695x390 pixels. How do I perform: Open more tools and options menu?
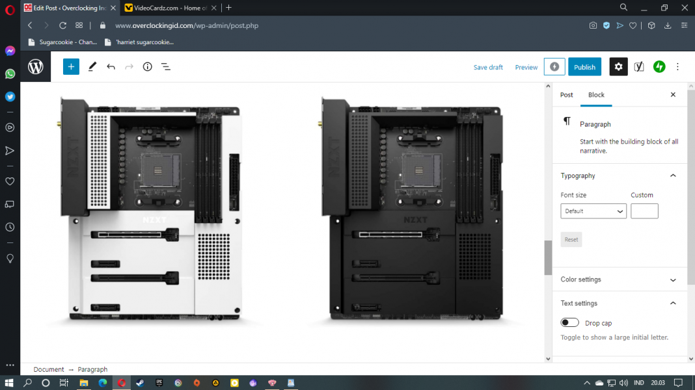coord(677,67)
